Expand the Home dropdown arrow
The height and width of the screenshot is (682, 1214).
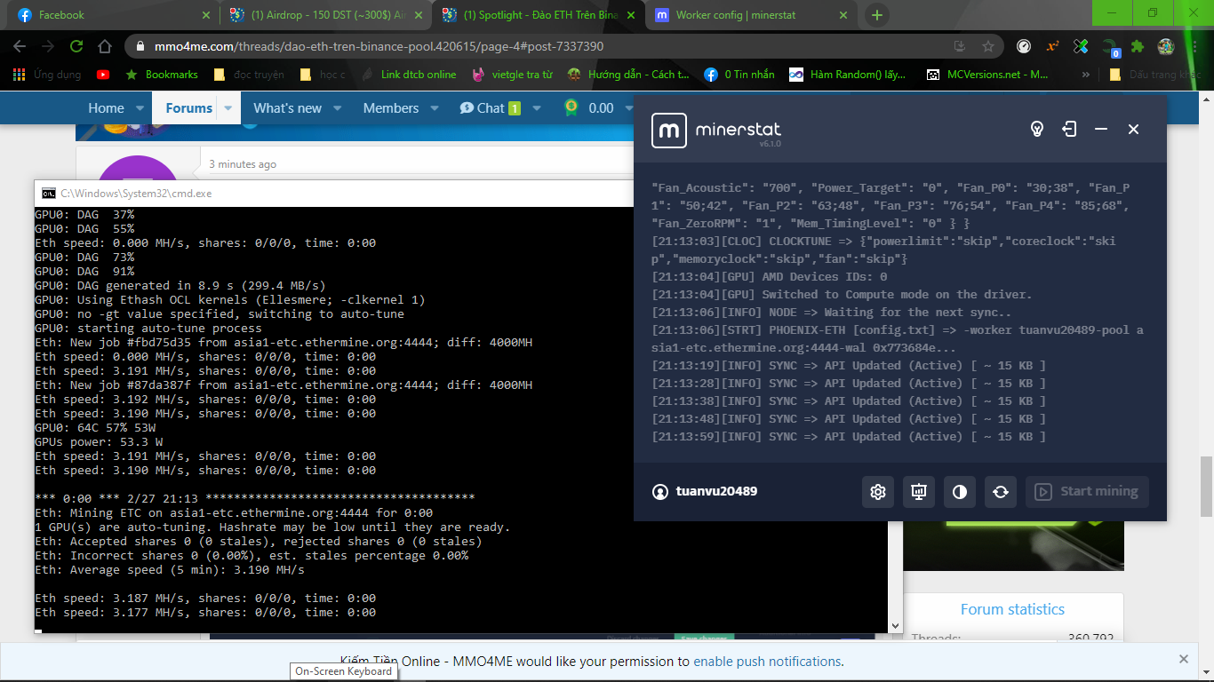140,108
